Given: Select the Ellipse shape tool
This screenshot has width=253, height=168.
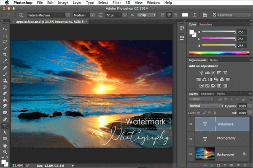Looking at the screenshot, I should click(x=5, y=139).
